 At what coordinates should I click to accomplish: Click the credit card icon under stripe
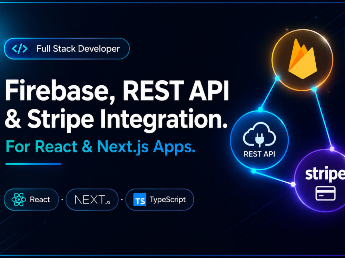325,193
